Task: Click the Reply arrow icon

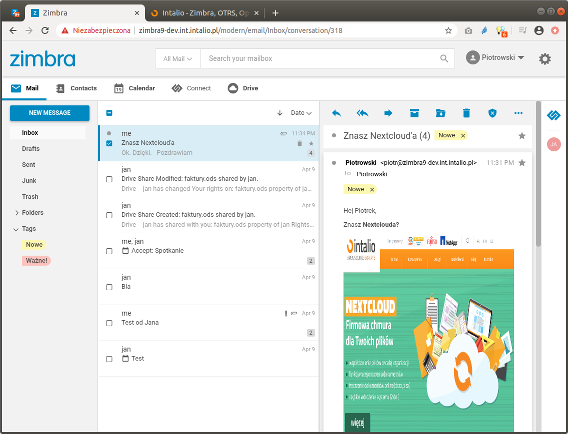Action: tap(336, 113)
